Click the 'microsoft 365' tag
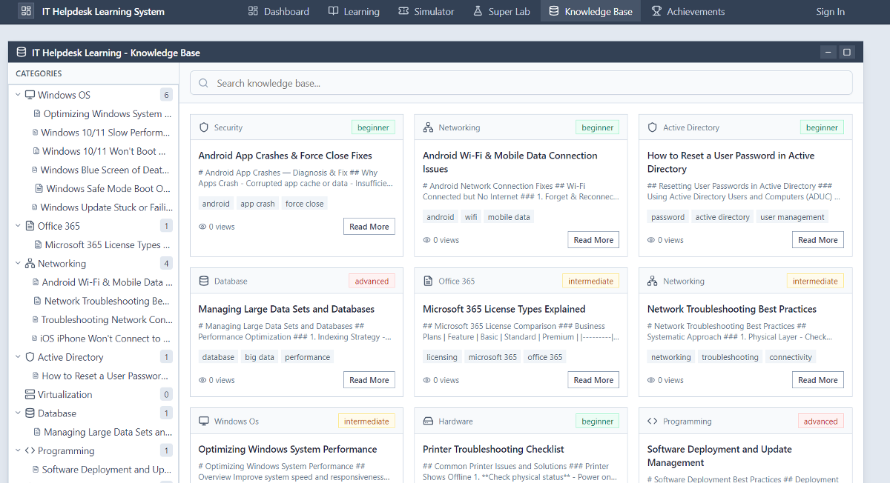The height and width of the screenshot is (483, 890). 492,357
